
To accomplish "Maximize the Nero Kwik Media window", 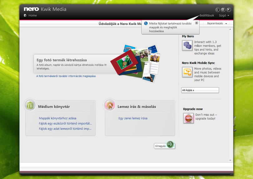I will click(x=223, y=9).
